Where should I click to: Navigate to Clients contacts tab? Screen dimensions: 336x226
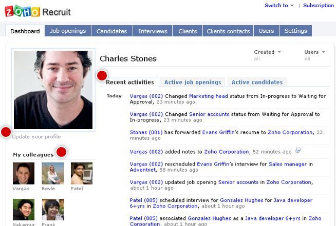point(228,31)
